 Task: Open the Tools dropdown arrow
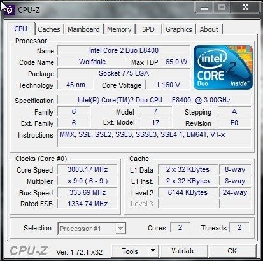pyautogui.click(x=153, y=251)
